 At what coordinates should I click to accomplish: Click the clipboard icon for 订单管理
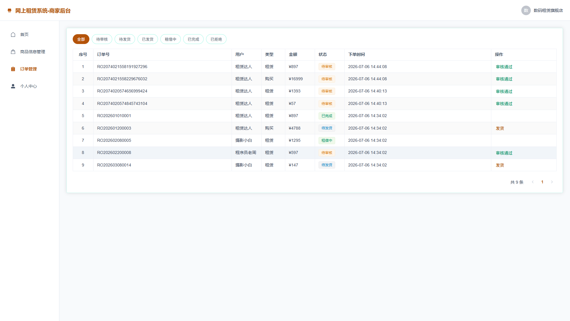tap(13, 69)
